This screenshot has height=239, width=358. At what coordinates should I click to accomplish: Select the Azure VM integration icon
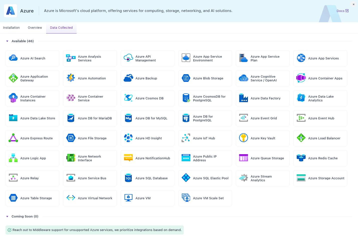(x=128, y=198)
